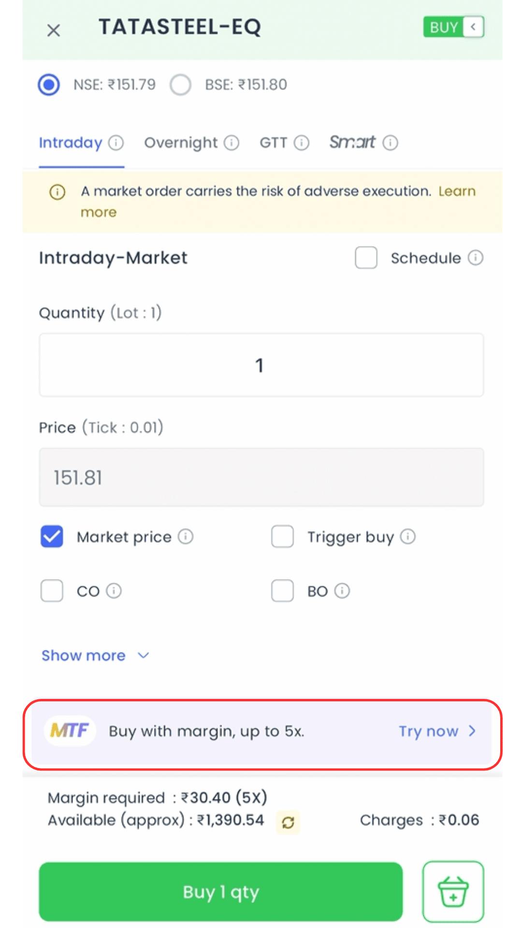Open the GTT order tab
This screenshot has width=522, height=928.
point(273,143)
